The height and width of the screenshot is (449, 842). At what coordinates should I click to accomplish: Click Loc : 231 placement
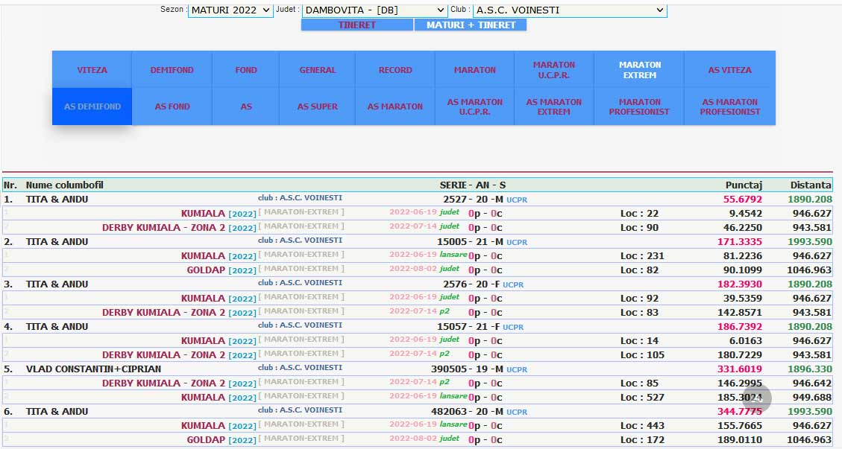pyautogui.click(x=642, y=256)
